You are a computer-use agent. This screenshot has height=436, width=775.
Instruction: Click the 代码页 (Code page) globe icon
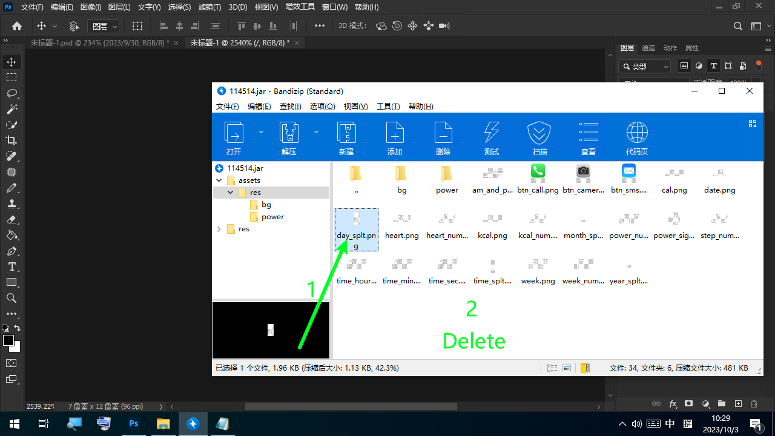[637, 133]
